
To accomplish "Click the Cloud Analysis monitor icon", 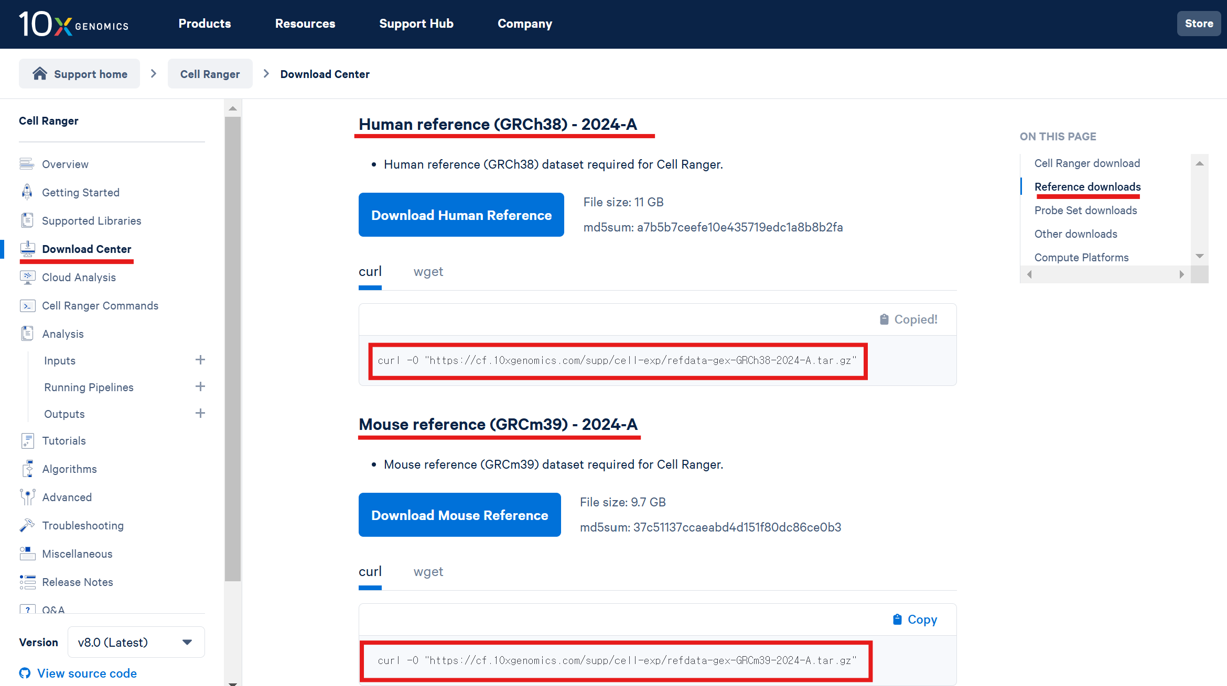I will coord(27,277).
